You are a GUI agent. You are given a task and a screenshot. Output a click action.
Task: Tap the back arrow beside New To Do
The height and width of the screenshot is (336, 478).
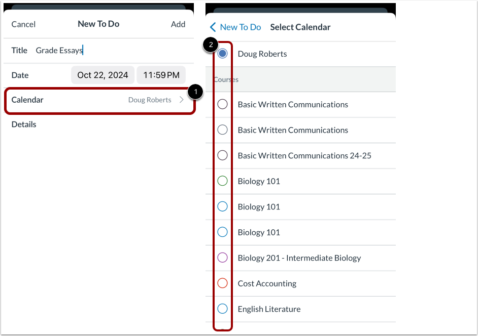(x=213, y=27)
